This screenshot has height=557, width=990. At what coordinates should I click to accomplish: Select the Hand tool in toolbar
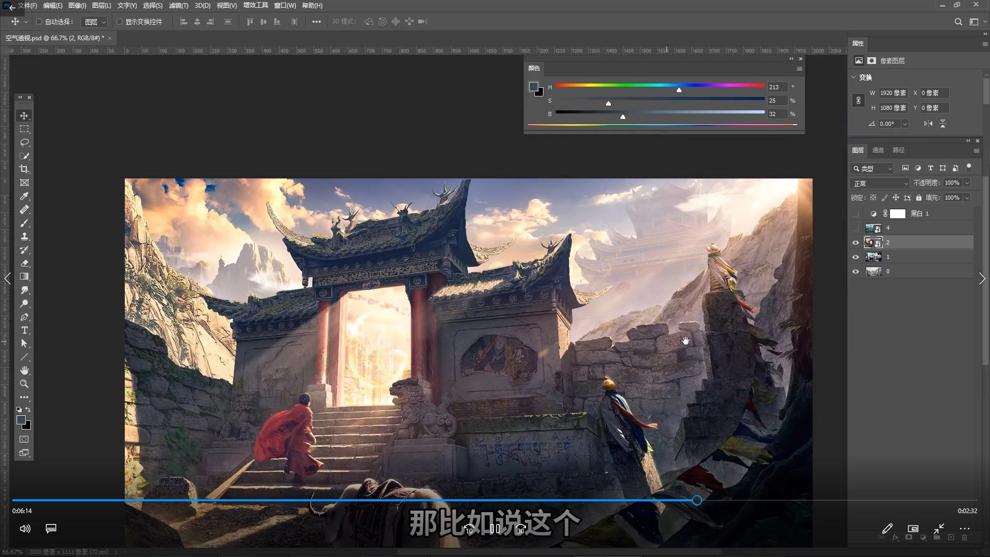point(24,370)
